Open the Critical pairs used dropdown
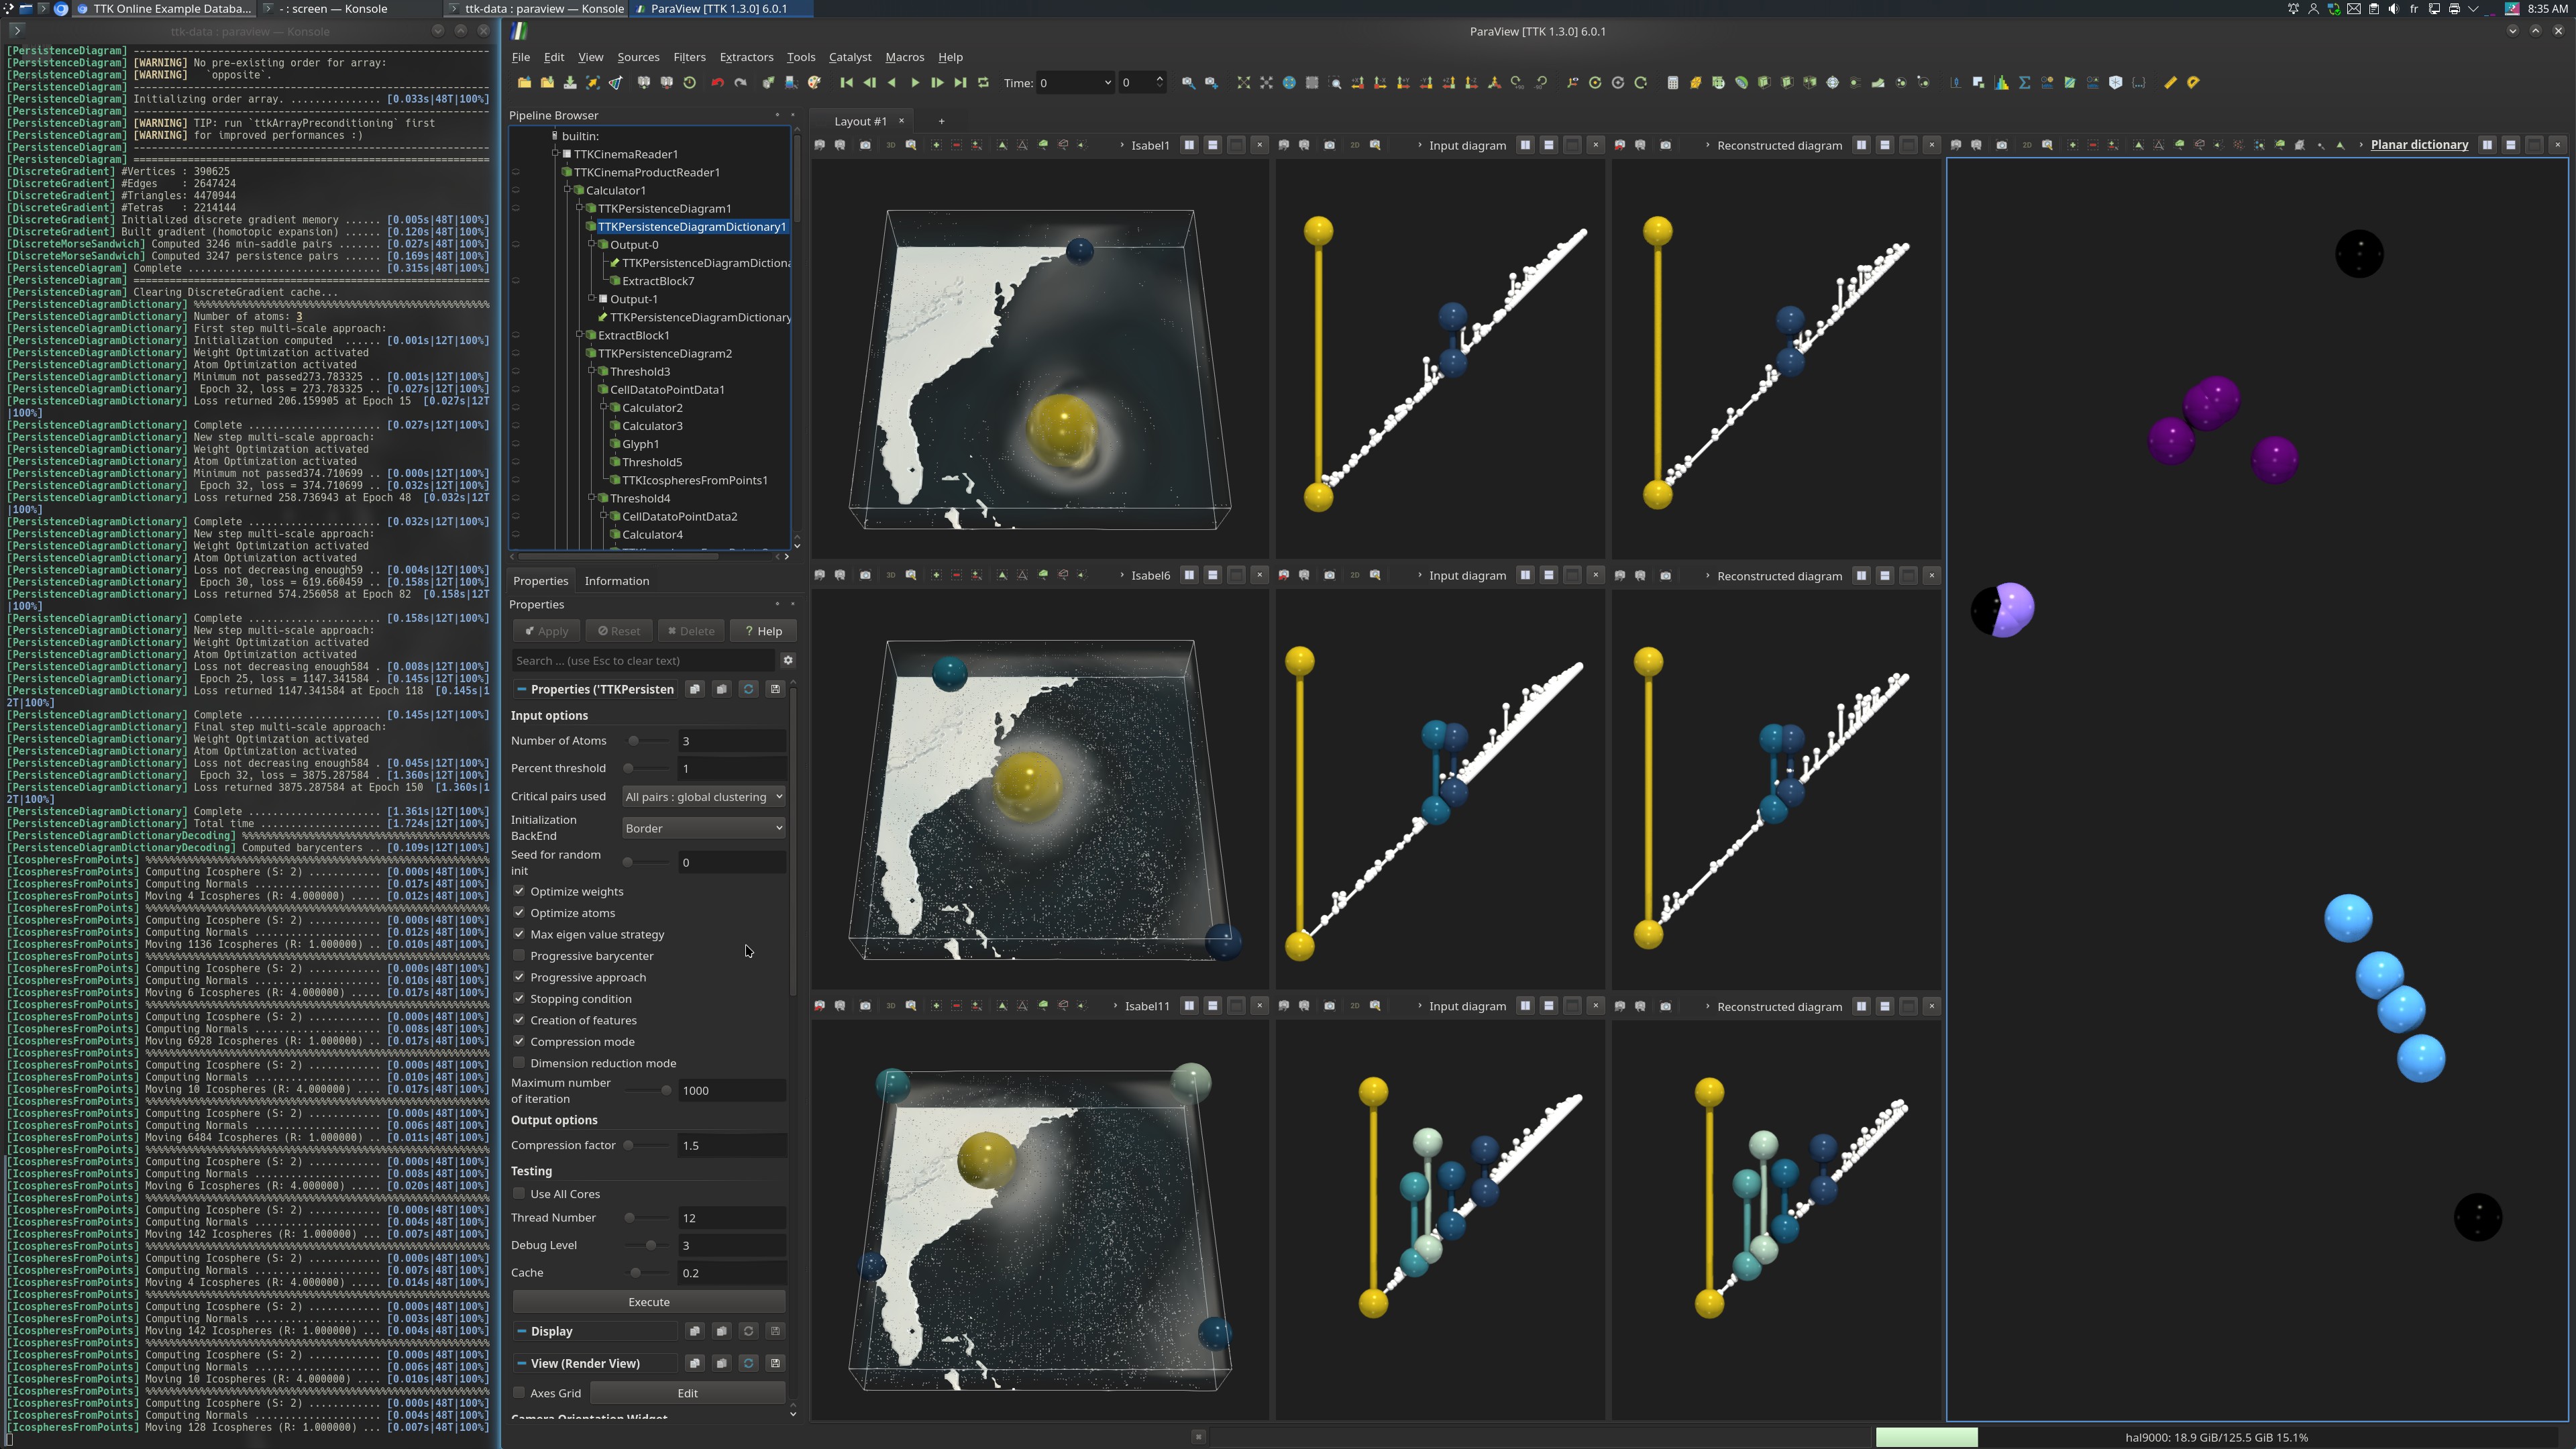The width and height of the screenshot is (2576, 1449). 703,797
